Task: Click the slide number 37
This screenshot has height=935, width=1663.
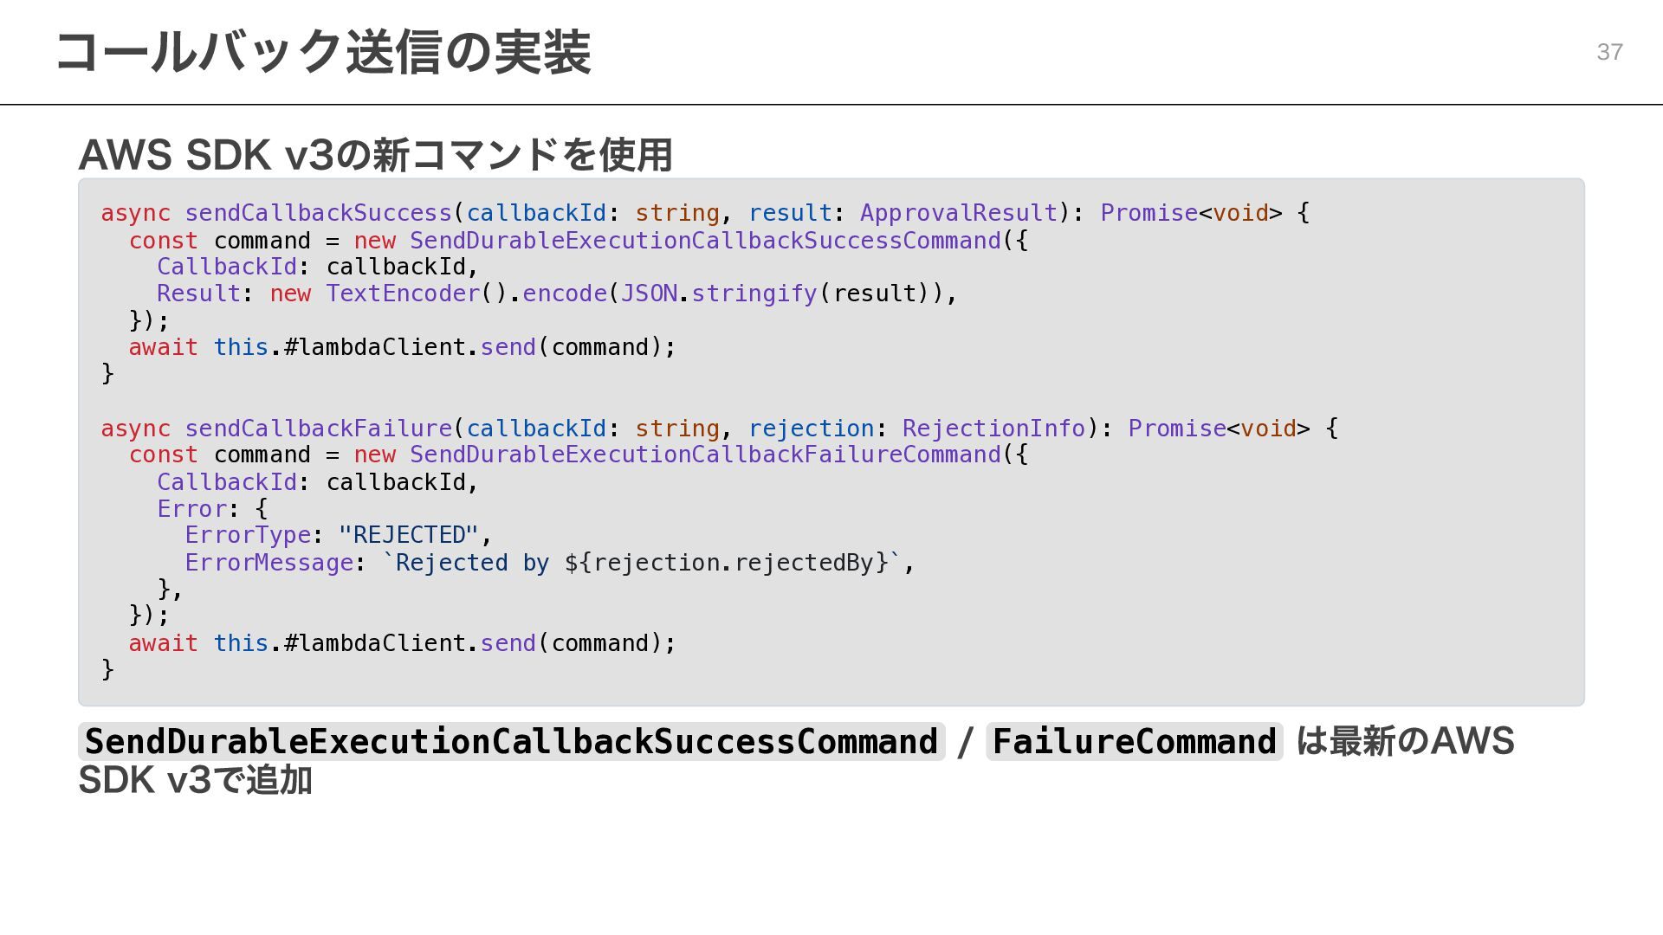Action: coord(1609,52)
